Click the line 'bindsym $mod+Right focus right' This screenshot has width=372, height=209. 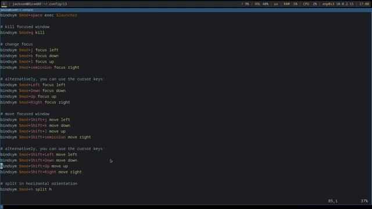(35, 102)
